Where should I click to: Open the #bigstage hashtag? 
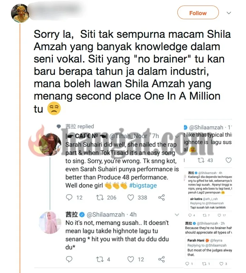point(143,185)
